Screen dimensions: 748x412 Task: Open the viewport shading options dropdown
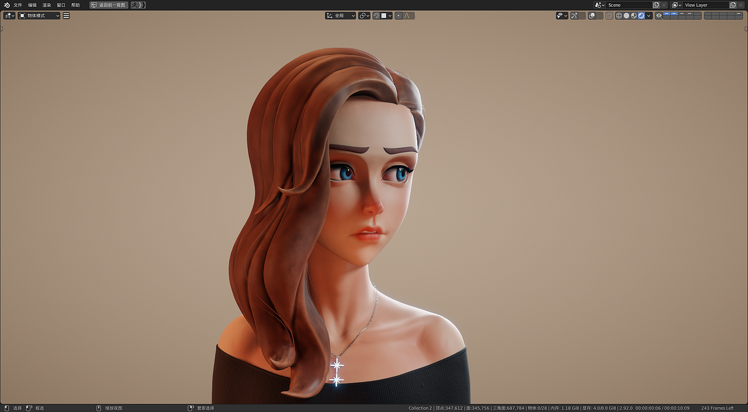point(649,16)
